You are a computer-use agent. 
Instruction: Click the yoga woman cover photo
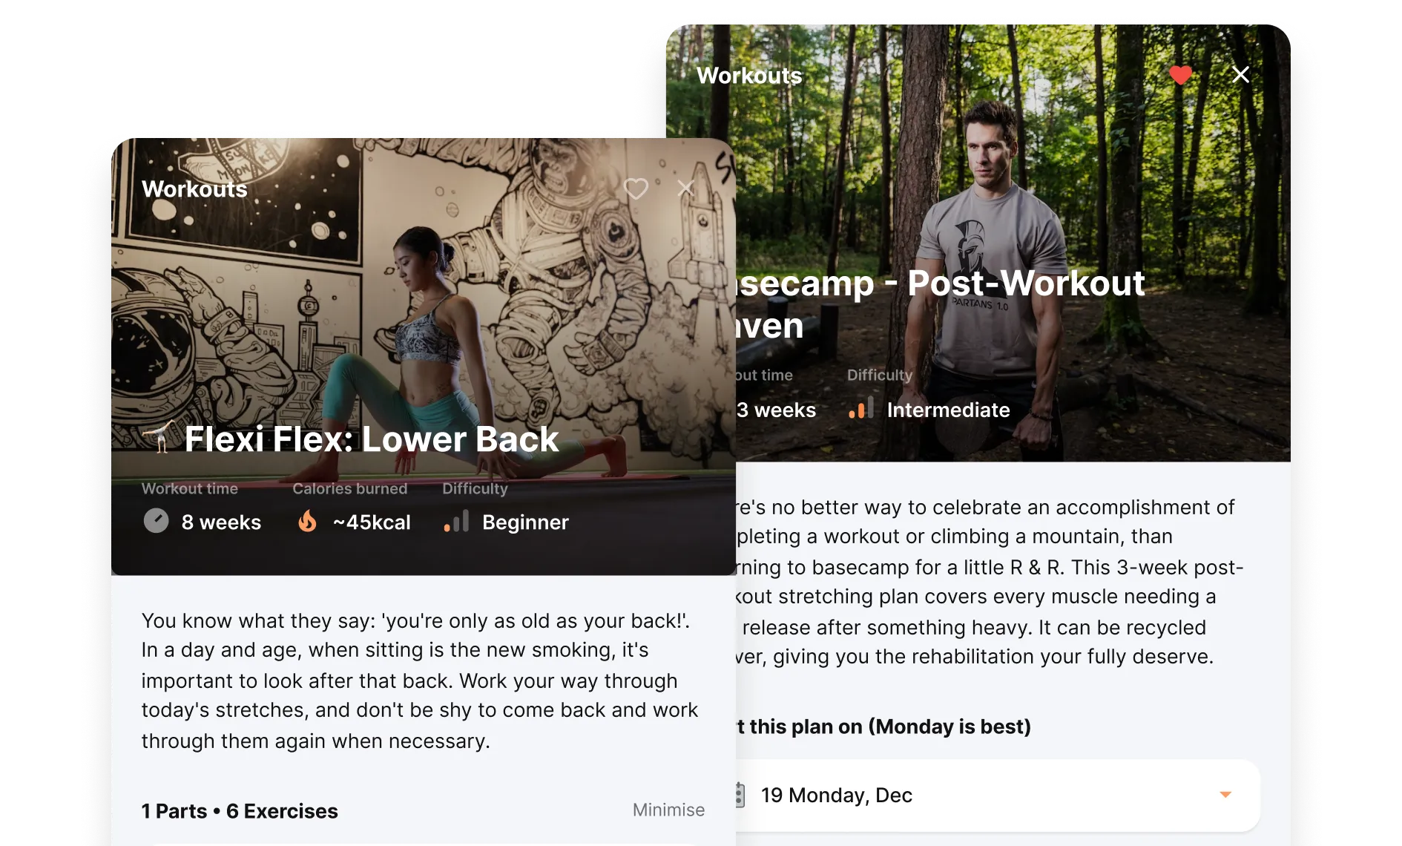tap(424, 312)
